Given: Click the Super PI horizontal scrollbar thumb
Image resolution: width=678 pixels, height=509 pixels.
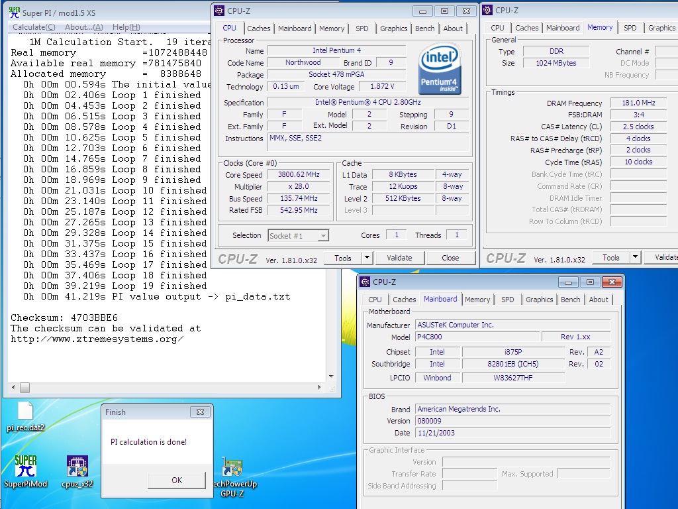Looking at the screenshot, I should click(25, 387).
